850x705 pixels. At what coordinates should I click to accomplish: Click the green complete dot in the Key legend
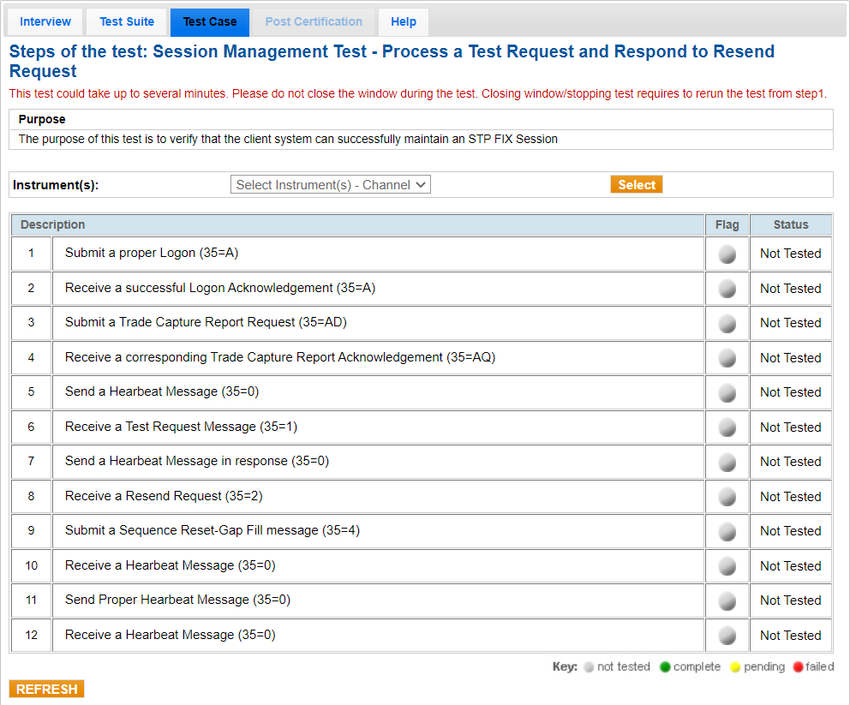665,666
